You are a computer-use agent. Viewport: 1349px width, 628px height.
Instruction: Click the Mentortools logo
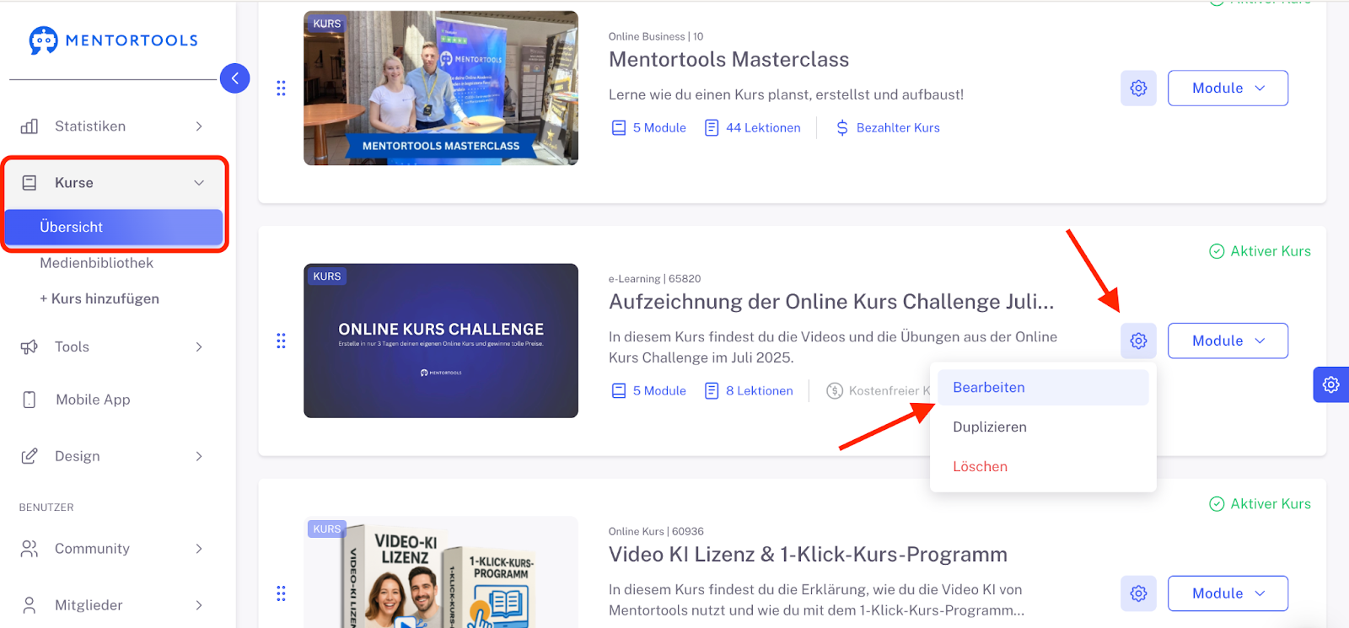coord(114,40)
